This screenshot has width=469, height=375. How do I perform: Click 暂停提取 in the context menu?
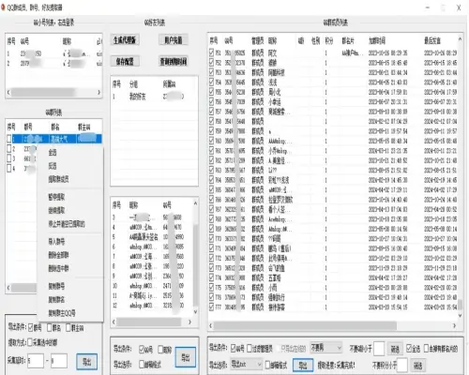(x=56, y=197)
